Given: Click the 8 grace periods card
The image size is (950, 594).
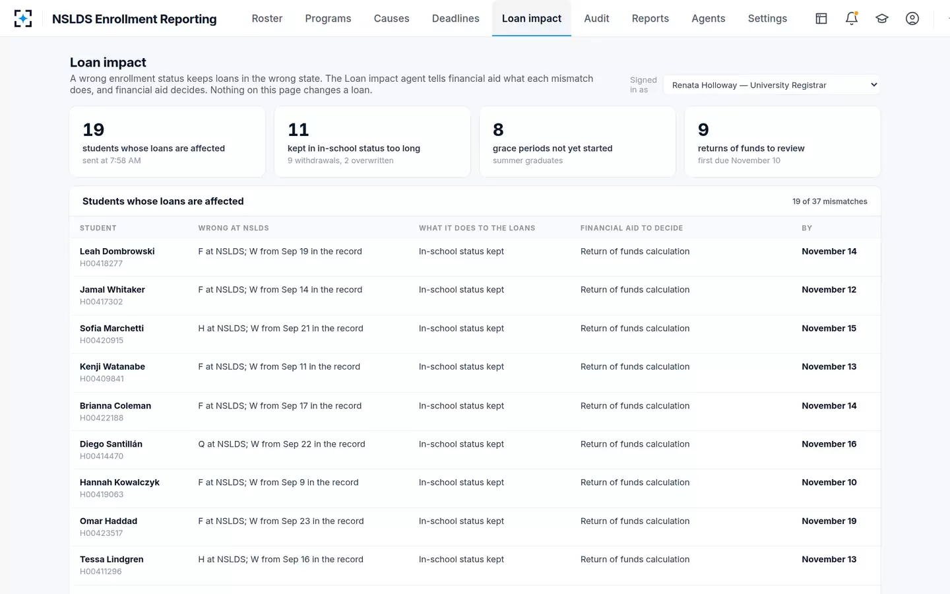Looking at the screenshot, I should (578, 142).
